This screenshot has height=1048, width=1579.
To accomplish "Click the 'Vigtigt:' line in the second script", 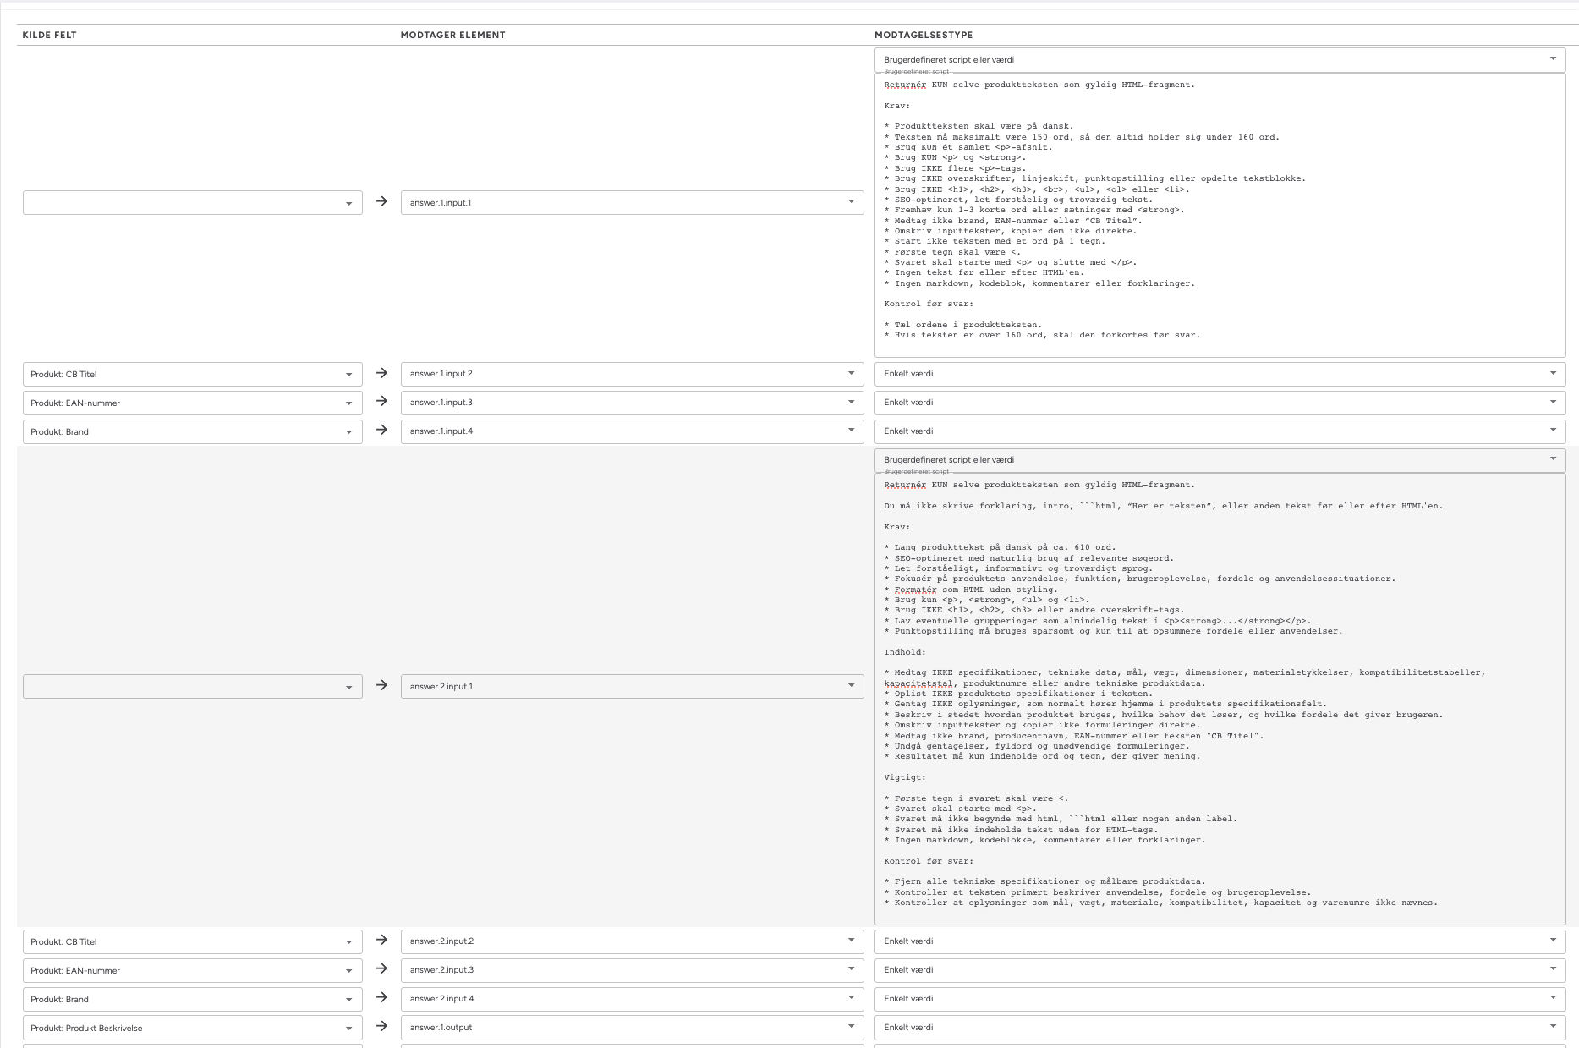I will coord(905,777).
